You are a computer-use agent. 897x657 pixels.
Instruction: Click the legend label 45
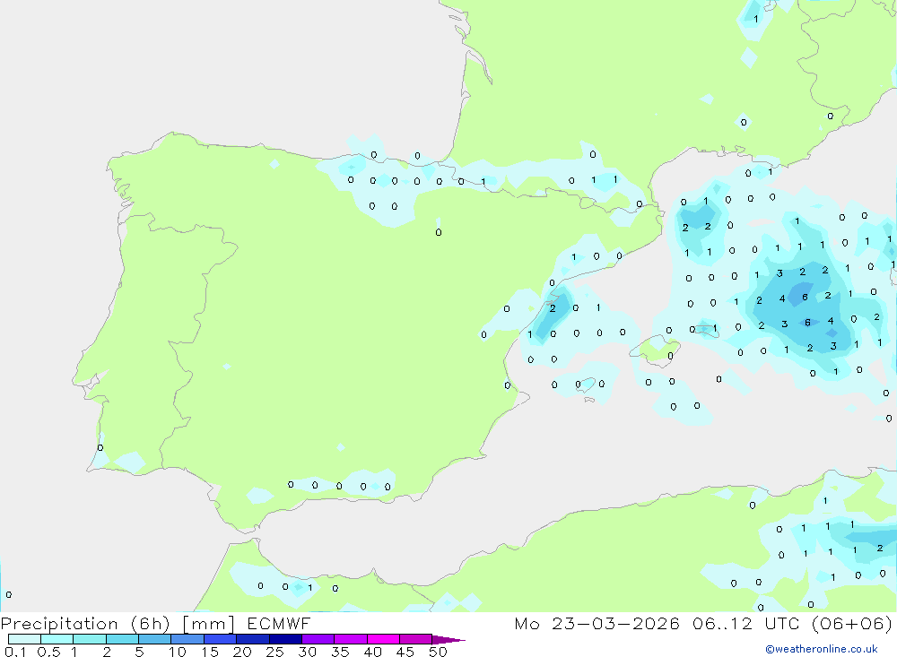click(x=405, y=652)
